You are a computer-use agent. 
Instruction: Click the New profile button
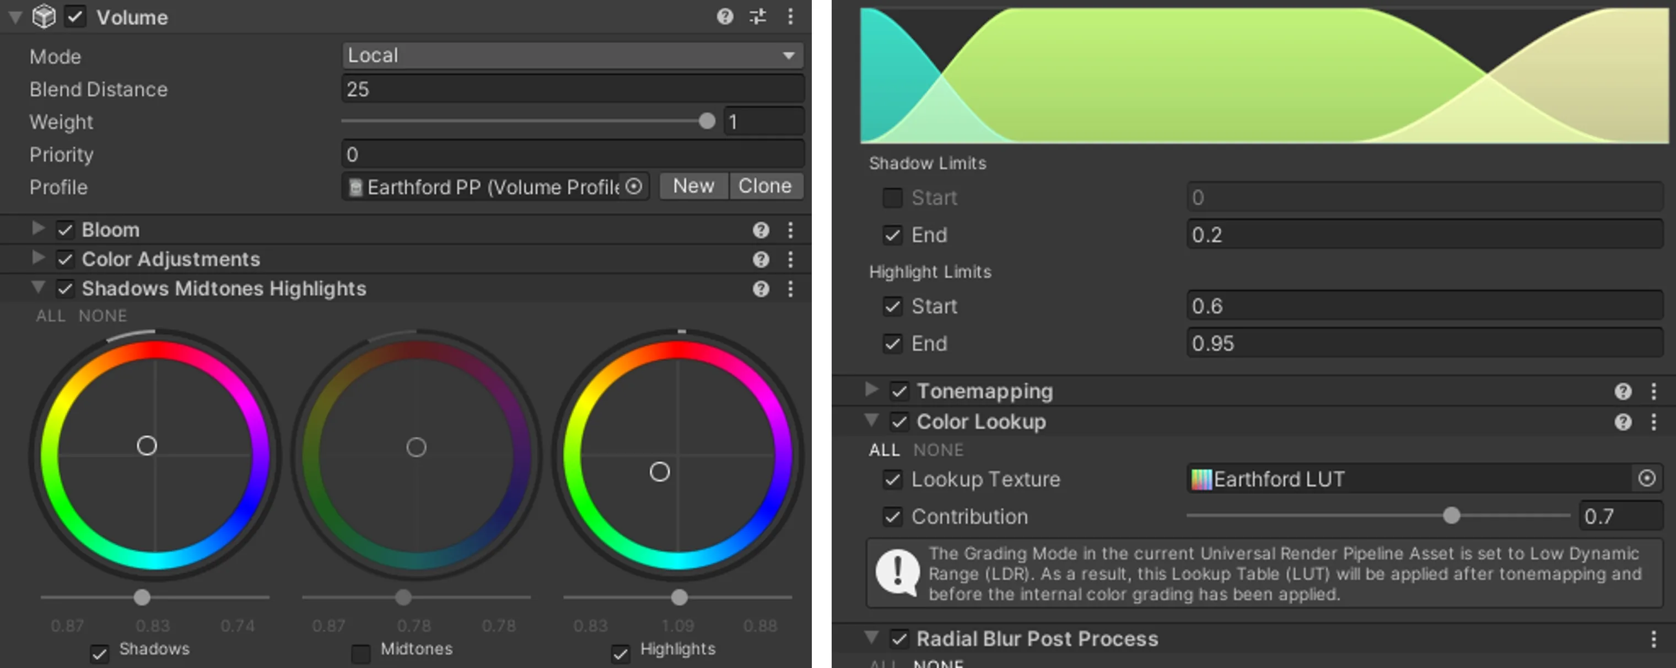point(693,187)
